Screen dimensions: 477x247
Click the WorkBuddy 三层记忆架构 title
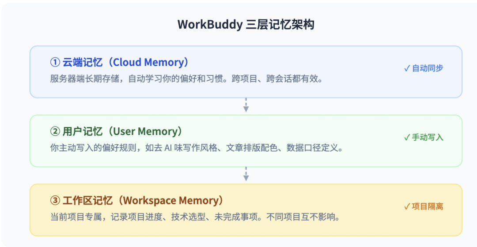[246, 25]
